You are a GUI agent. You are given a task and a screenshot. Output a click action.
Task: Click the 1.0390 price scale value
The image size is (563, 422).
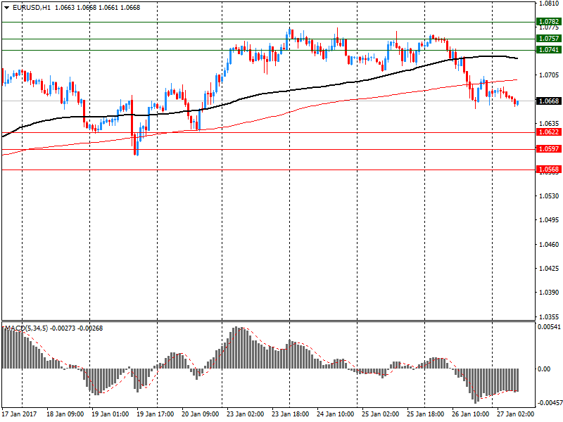pos(549,293)
